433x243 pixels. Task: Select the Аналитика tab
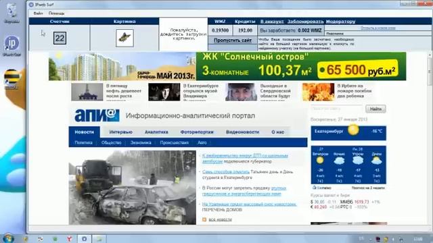coord(156,132)
